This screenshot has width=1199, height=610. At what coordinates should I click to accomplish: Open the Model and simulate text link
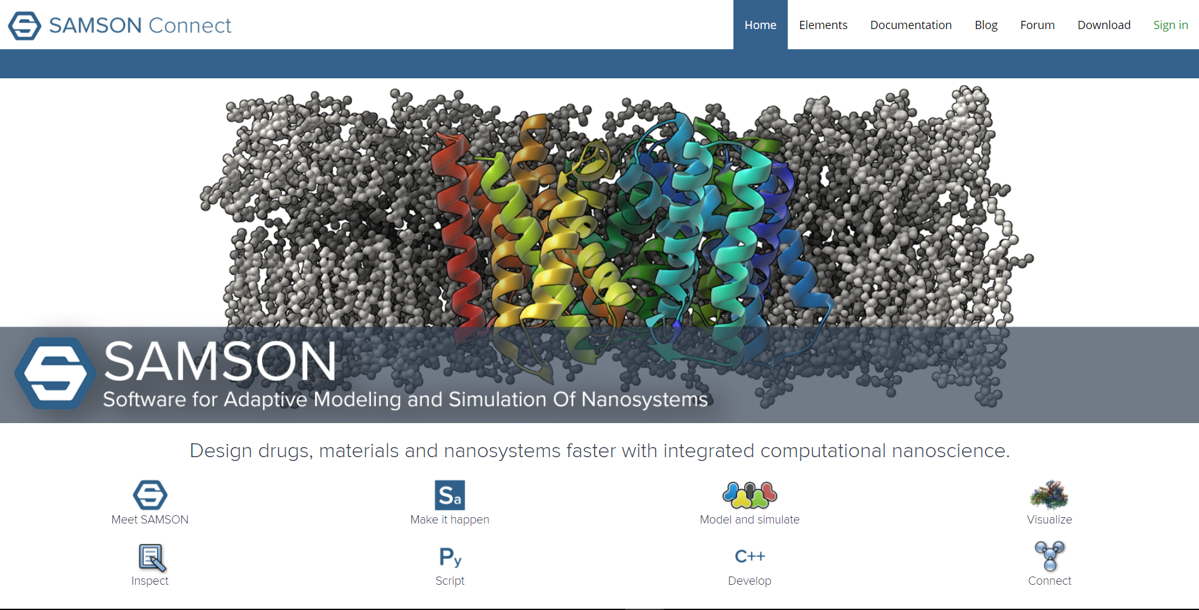click(750, 520)
